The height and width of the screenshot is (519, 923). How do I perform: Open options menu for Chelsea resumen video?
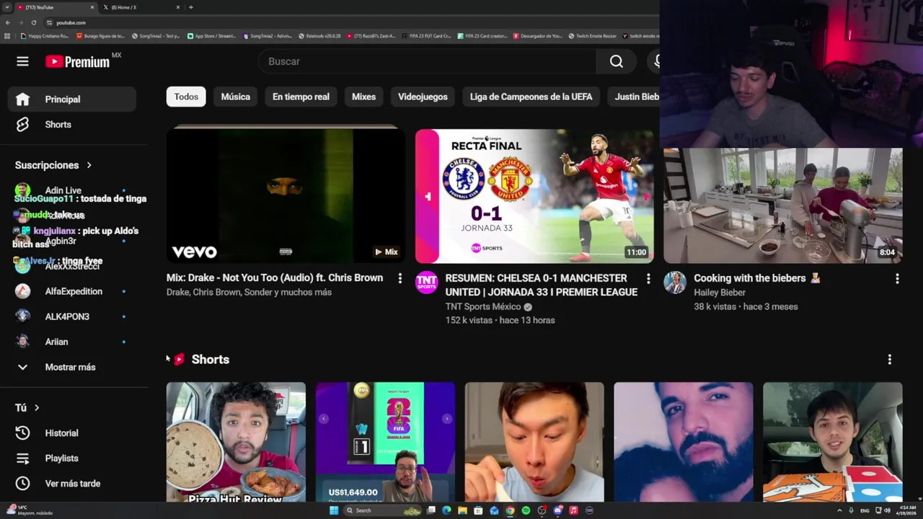click(648, 278)
